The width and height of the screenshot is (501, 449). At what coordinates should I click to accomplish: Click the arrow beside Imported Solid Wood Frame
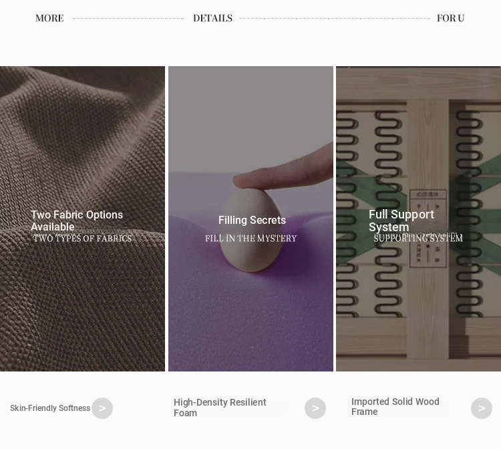(482, 408)
